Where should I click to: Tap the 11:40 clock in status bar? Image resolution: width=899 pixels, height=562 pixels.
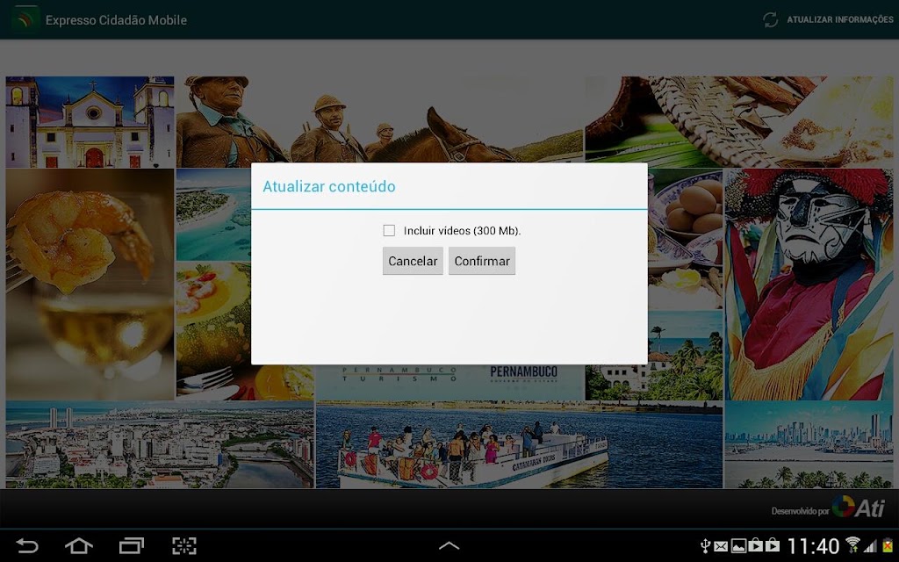813,545
